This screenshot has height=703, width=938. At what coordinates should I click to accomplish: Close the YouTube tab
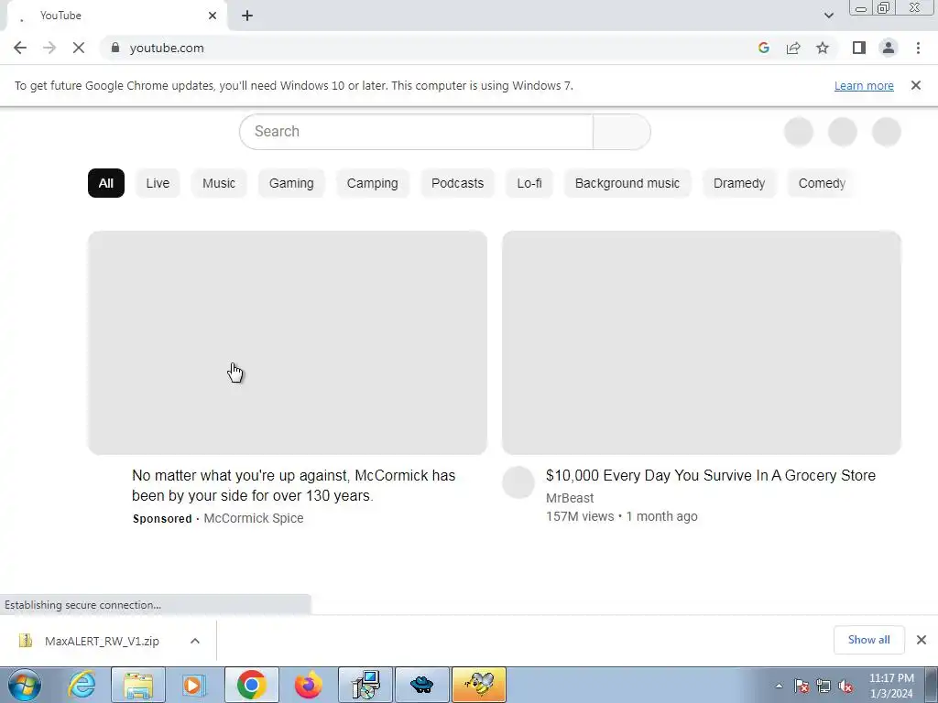[213, 16]
